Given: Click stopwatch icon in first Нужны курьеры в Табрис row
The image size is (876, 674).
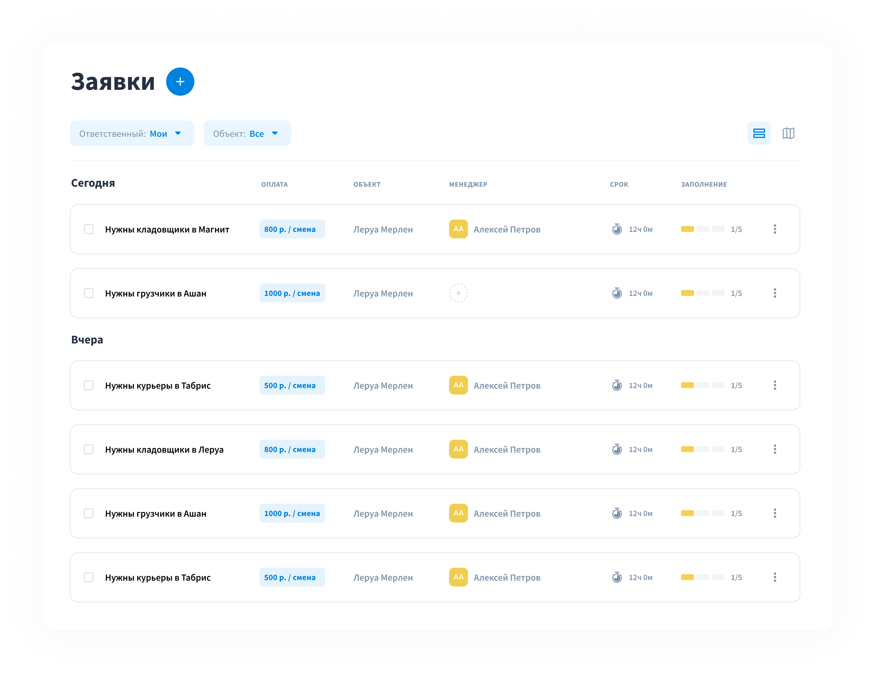Looking at the screenshot, I should [617, 385].
